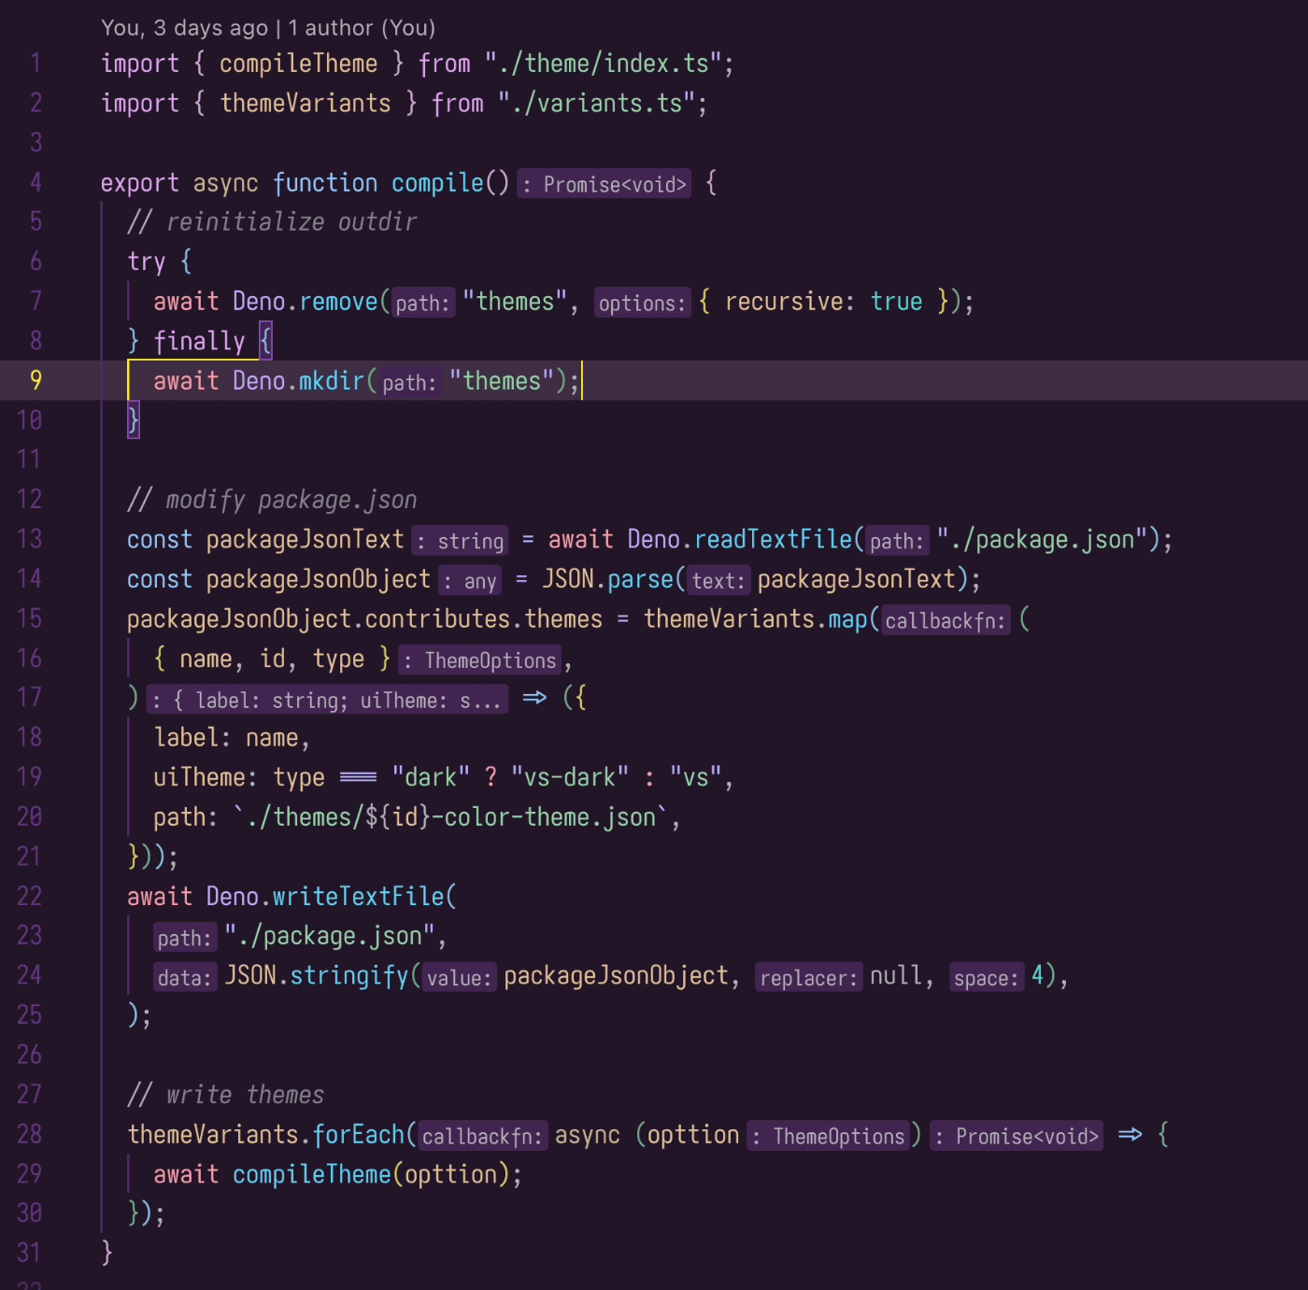Click the ": ThemeOptions" hint on line 16
The image size is (1308, 1290).
[x=480, y=660]
